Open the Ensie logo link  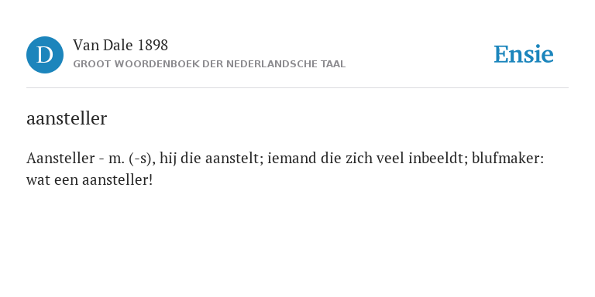[523, 54]
